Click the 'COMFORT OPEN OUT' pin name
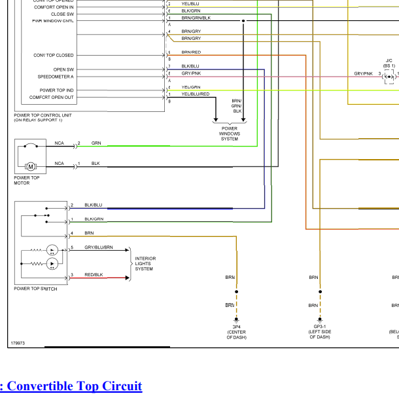Screen dimensions: 399x398 [x=52, y=98]
